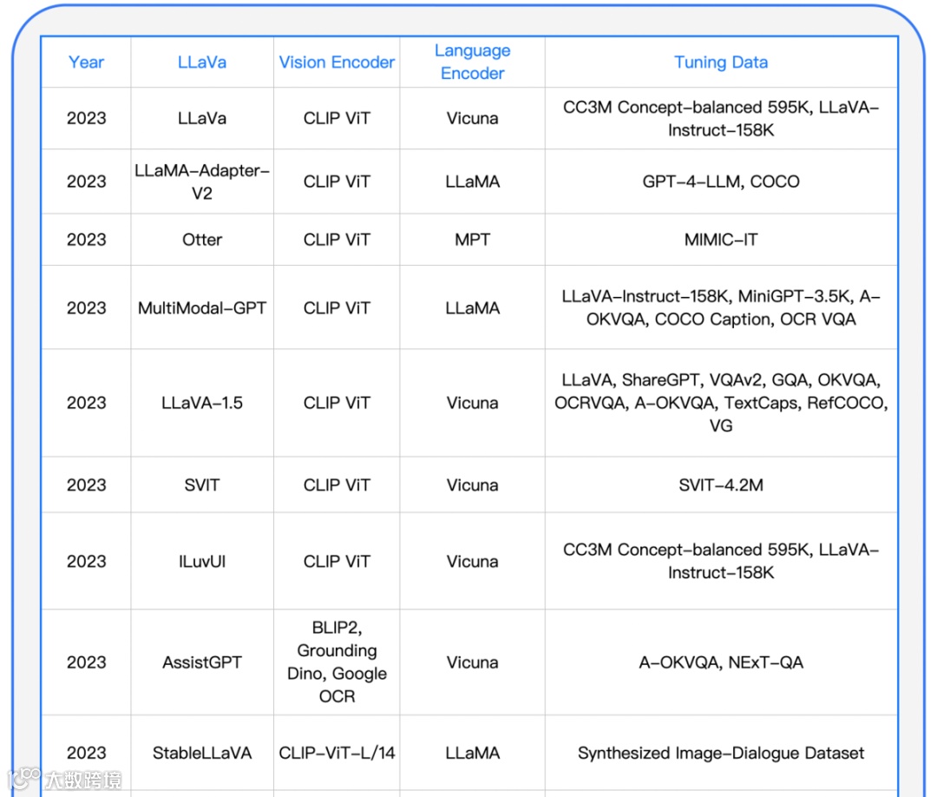Select the GPT-4-LLM, COCO cell
This screenshot has height=797, width=937.
coord(721,181)
